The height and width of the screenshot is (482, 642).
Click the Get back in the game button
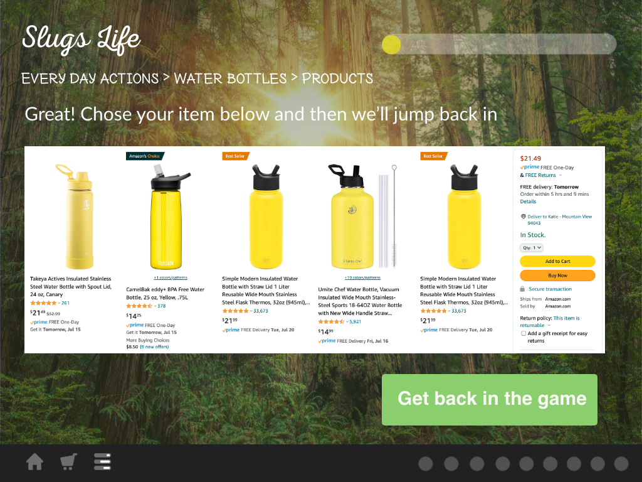489,400
